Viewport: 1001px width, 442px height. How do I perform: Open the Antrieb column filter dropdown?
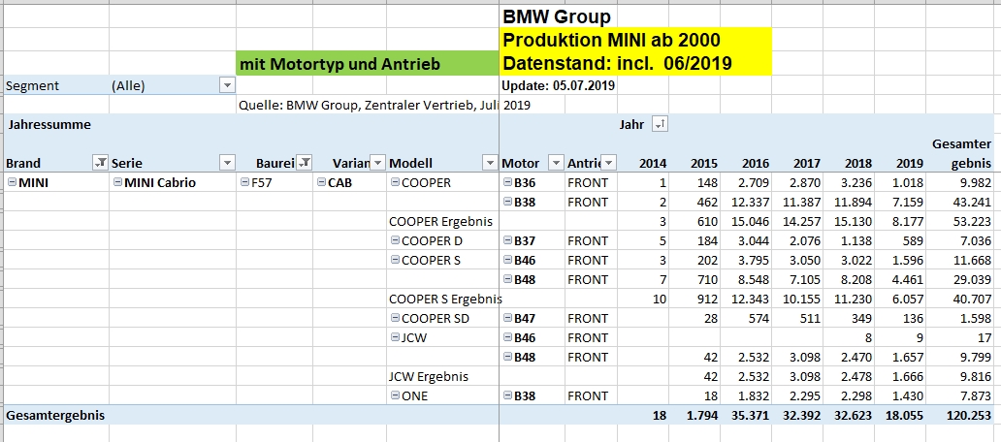tap(609, 163)
